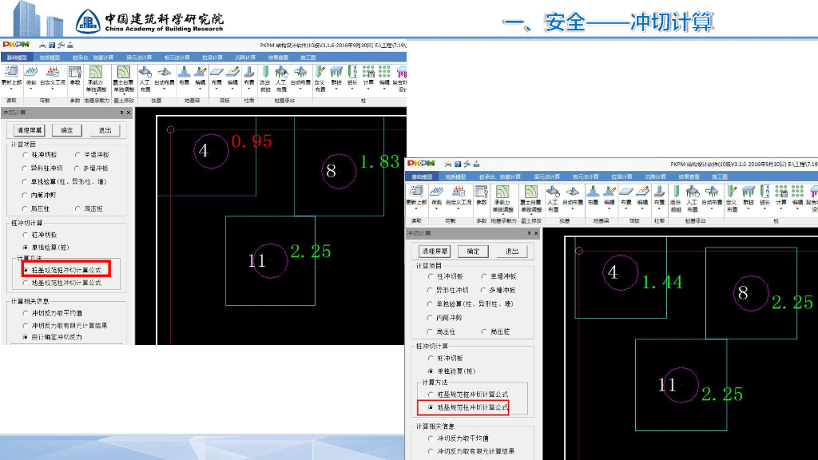
Task: Choose 冲切反力取平均值 in right panel
Action: [432, 438]
